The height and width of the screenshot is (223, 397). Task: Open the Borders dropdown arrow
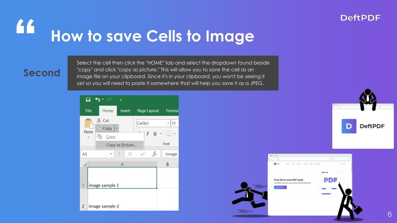(x=175, y=134)
